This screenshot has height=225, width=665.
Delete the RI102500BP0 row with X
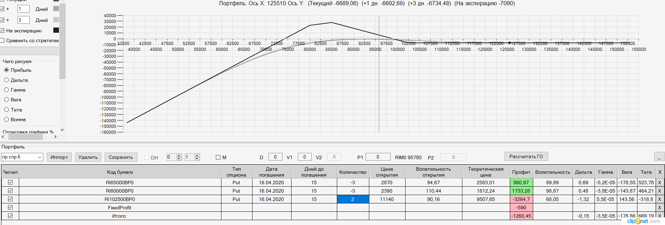(x=659, y=199)
